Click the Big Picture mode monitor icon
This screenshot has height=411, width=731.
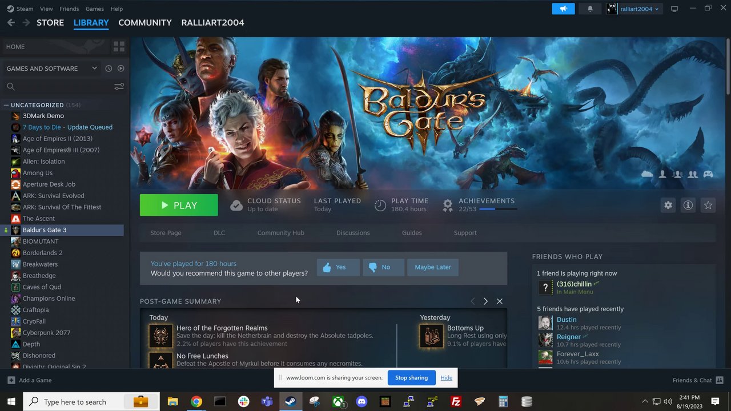674,9
